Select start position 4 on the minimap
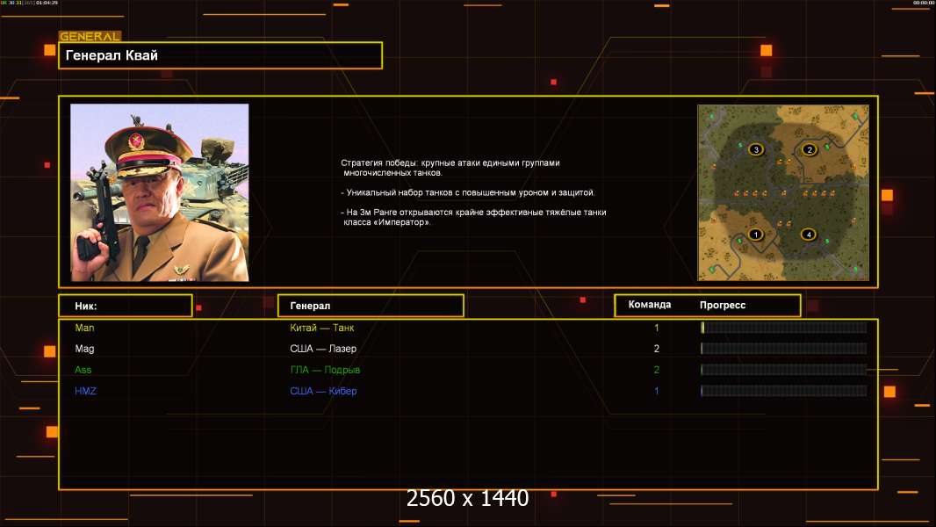This screenshot has height=527, width=936. (x=809, y=235)
